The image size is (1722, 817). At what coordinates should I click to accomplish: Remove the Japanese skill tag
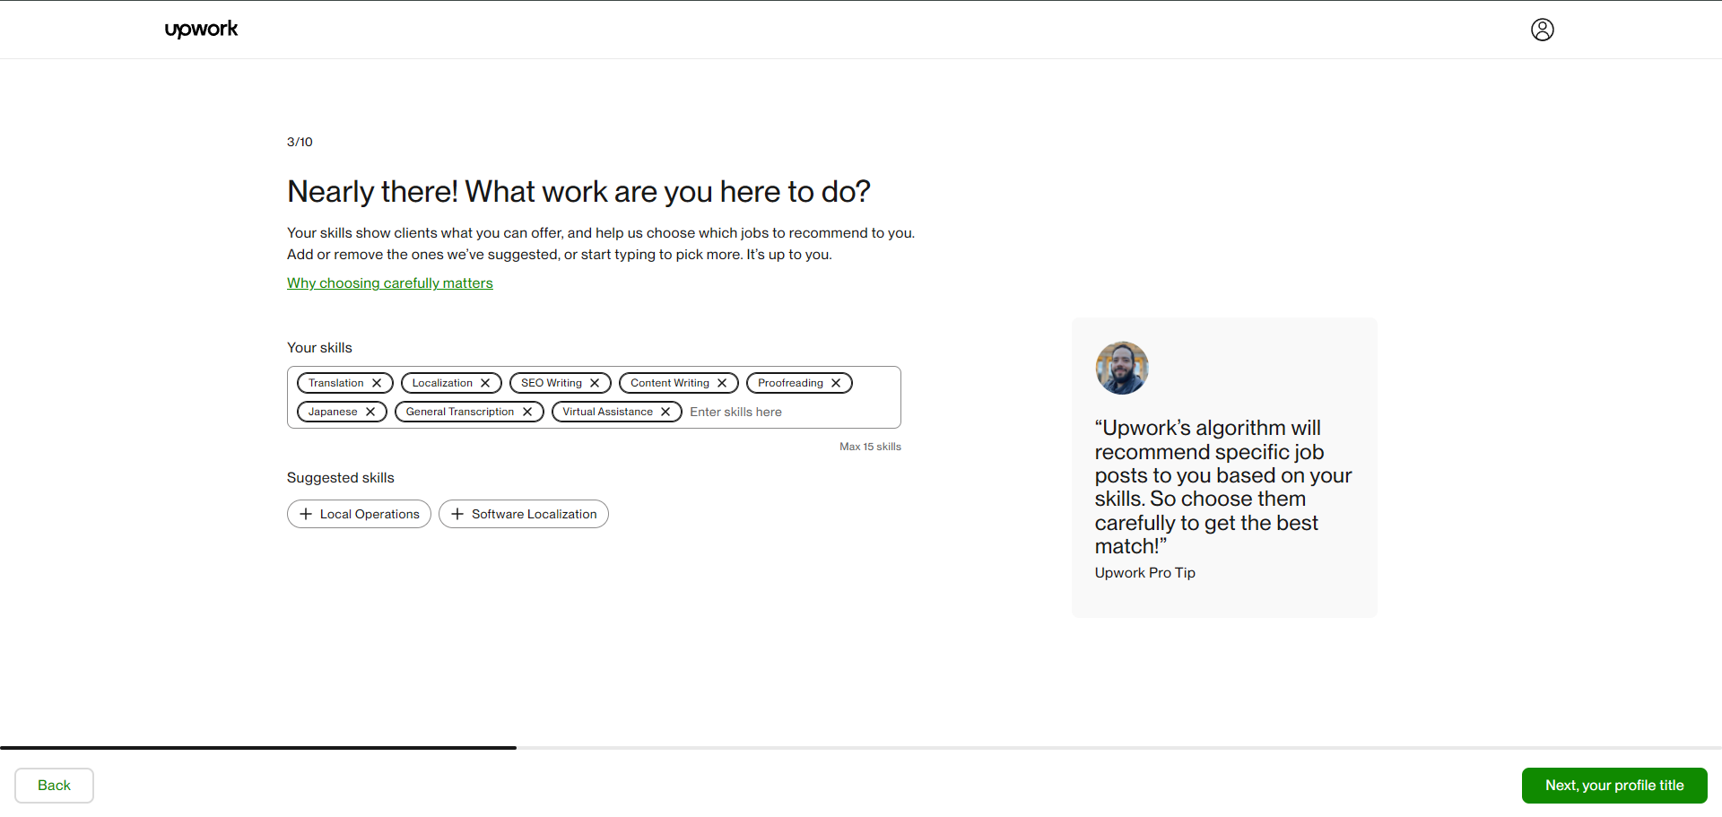click(x=370, y=412)
